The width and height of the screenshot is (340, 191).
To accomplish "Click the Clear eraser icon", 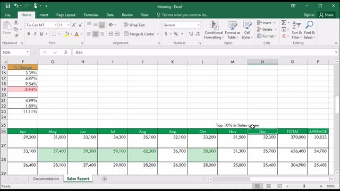I will tap(284, 36).
